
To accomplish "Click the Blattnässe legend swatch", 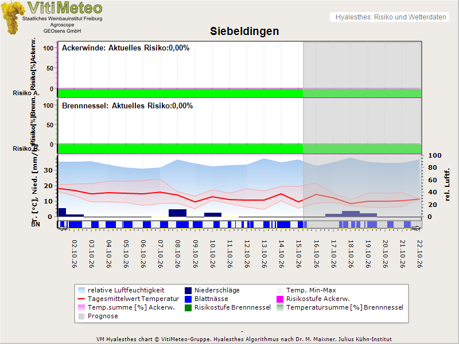I will point(188,299).
